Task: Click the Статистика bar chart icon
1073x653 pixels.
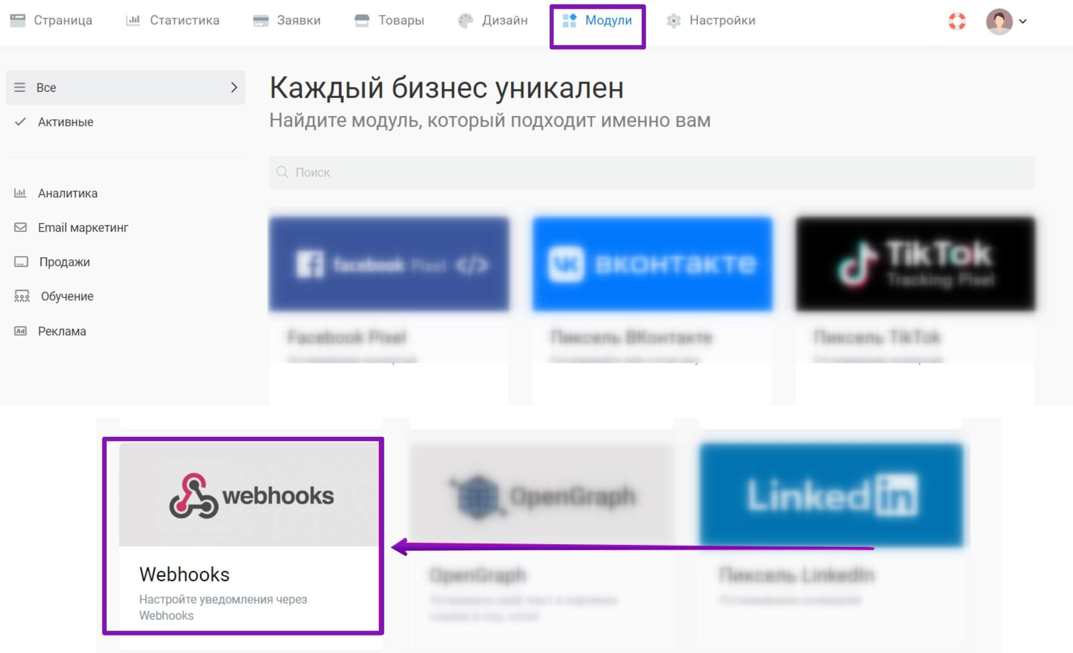Action: pos(133,21)
